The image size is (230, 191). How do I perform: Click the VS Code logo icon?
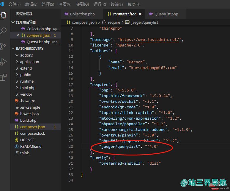tap(2, 4)
